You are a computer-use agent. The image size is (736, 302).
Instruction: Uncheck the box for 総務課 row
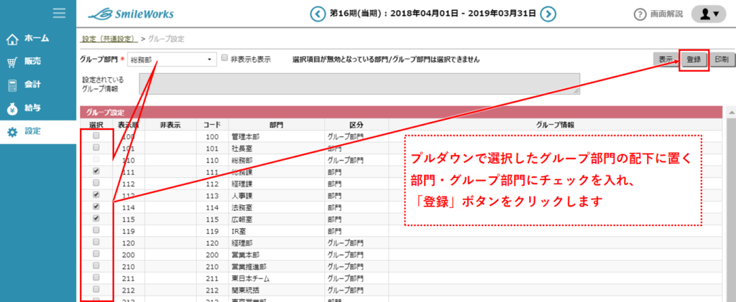pyautogui.click(x=96, y=171)
